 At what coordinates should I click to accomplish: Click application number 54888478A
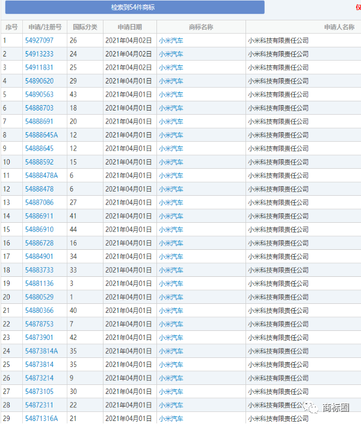(x=42, y=175)
